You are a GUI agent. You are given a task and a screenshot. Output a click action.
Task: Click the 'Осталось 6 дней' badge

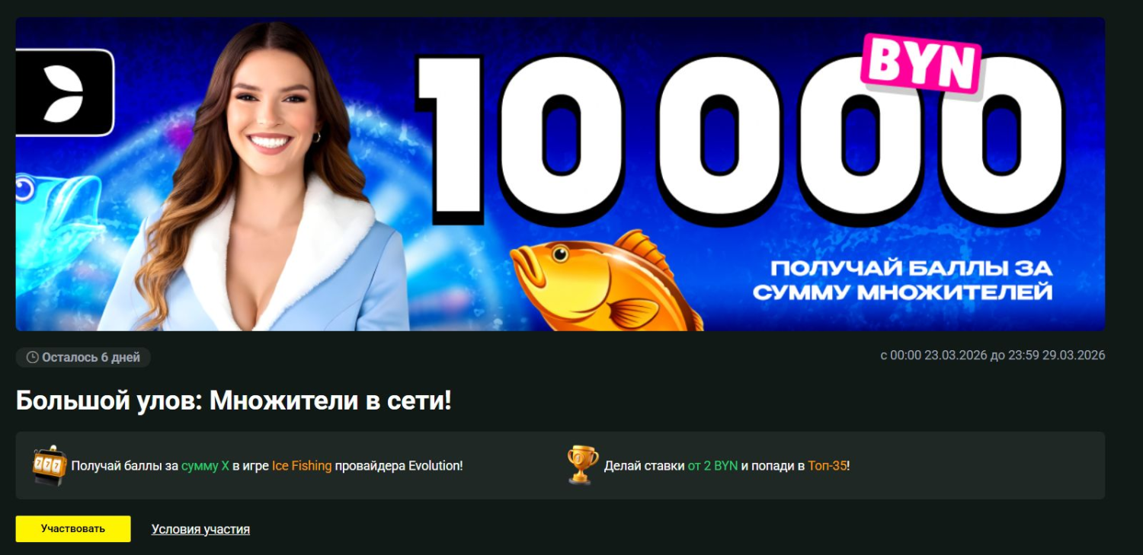83,357
